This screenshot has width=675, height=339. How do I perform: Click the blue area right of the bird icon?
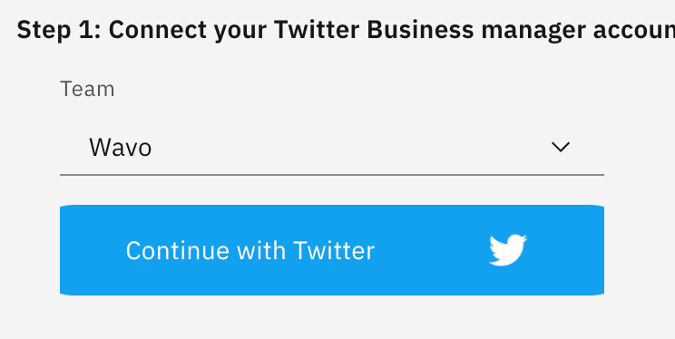point(566,250)
